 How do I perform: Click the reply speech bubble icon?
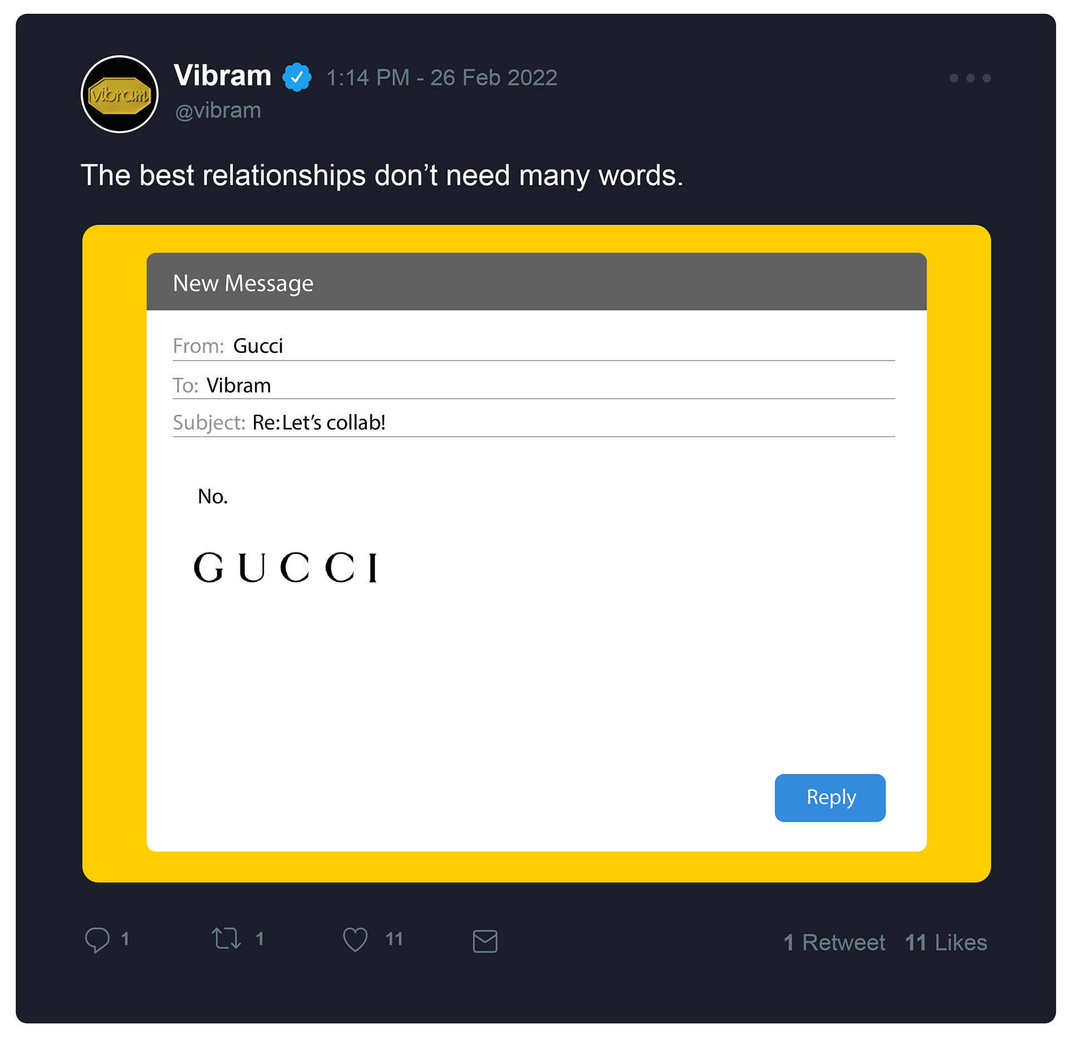click(x=97, y=940)
